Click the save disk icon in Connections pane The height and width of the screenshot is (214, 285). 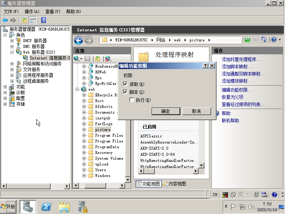87,59
